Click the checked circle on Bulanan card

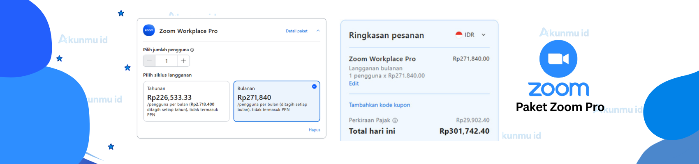pos(314,87)
